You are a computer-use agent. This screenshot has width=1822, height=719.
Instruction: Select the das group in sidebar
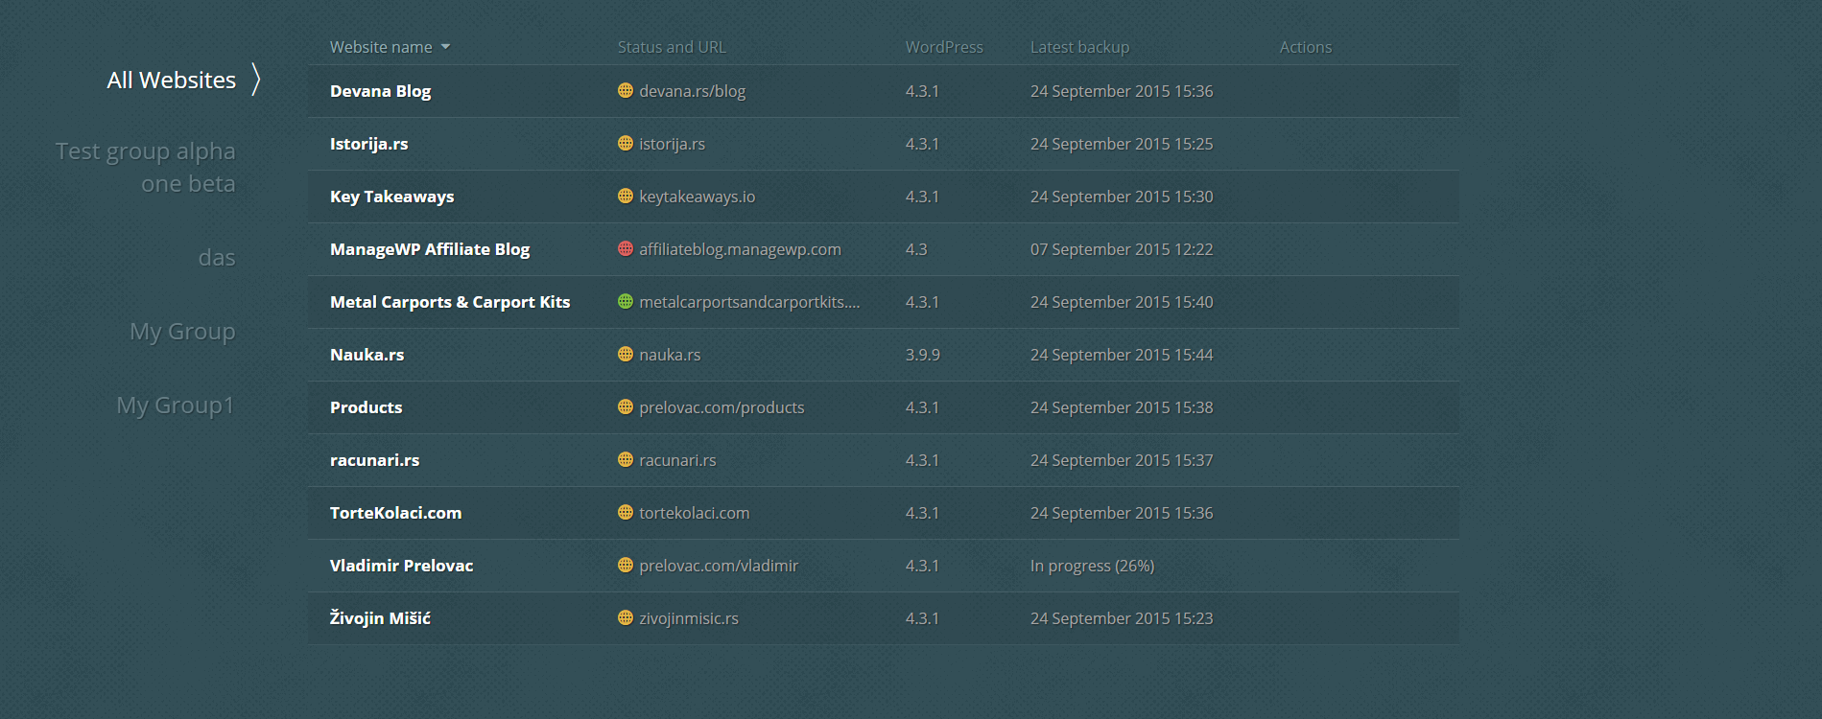pyautogui.click(x=216, y=258)
